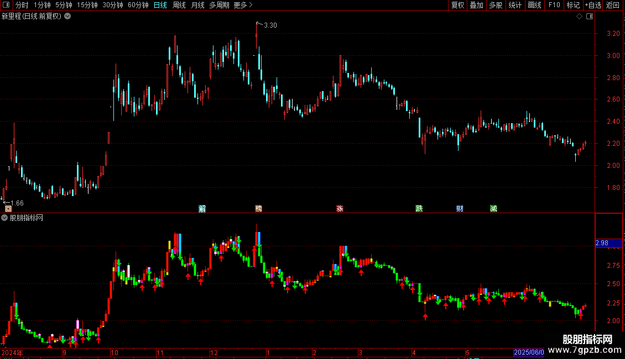The width and height of the screenshot is (625, 359).
Task: Click the 3.20 price axis label
Action: click(x=613, y=34)
